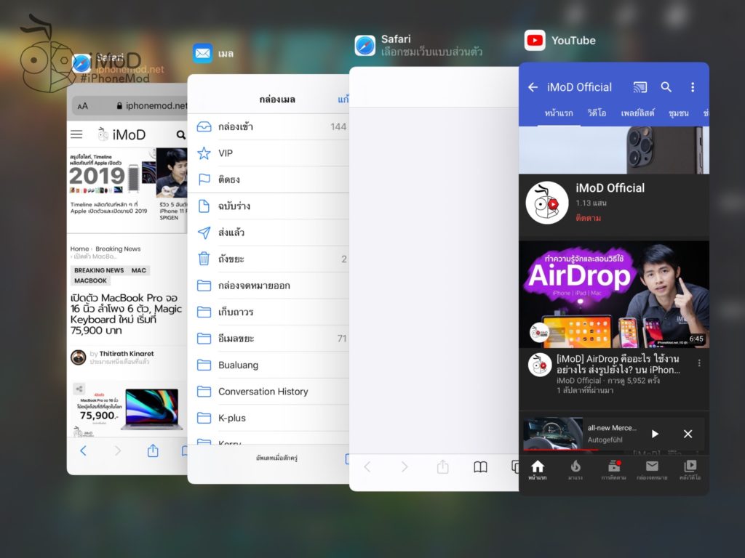Image resolution: width=745 pixels, height=558 pixels.
Task: Expand the iMoD site hamburger menu
Action: pyautogui.click(x=76, y=134)
